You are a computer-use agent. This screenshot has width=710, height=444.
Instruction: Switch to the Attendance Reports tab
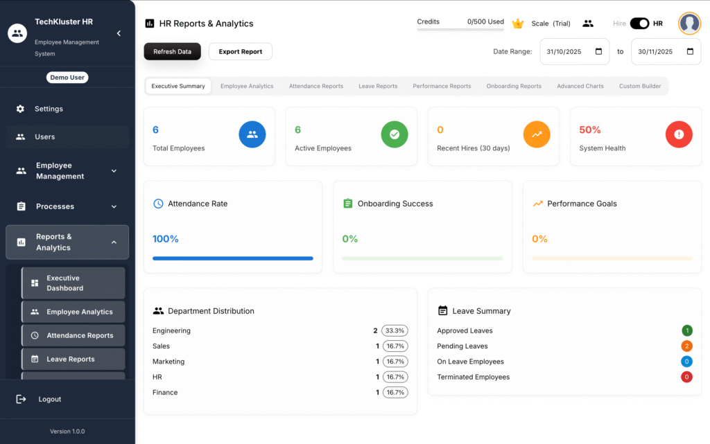(316, 87)
